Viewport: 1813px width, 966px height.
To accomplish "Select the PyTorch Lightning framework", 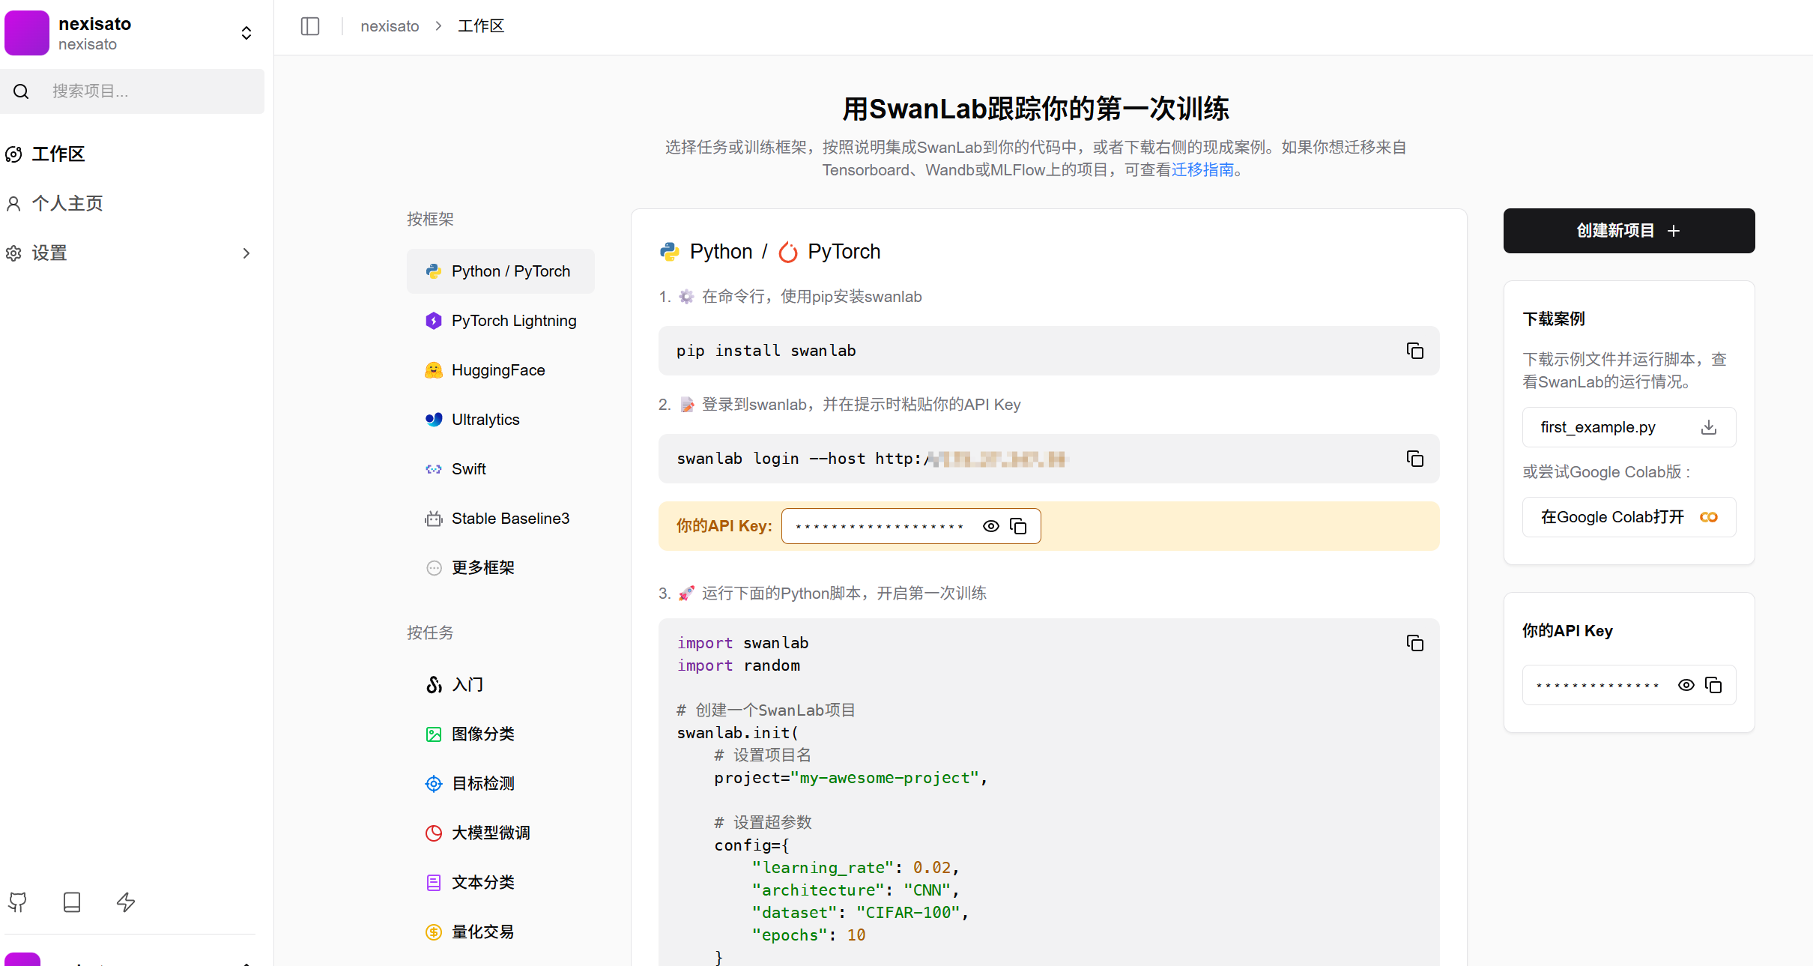I will point(513,321).
